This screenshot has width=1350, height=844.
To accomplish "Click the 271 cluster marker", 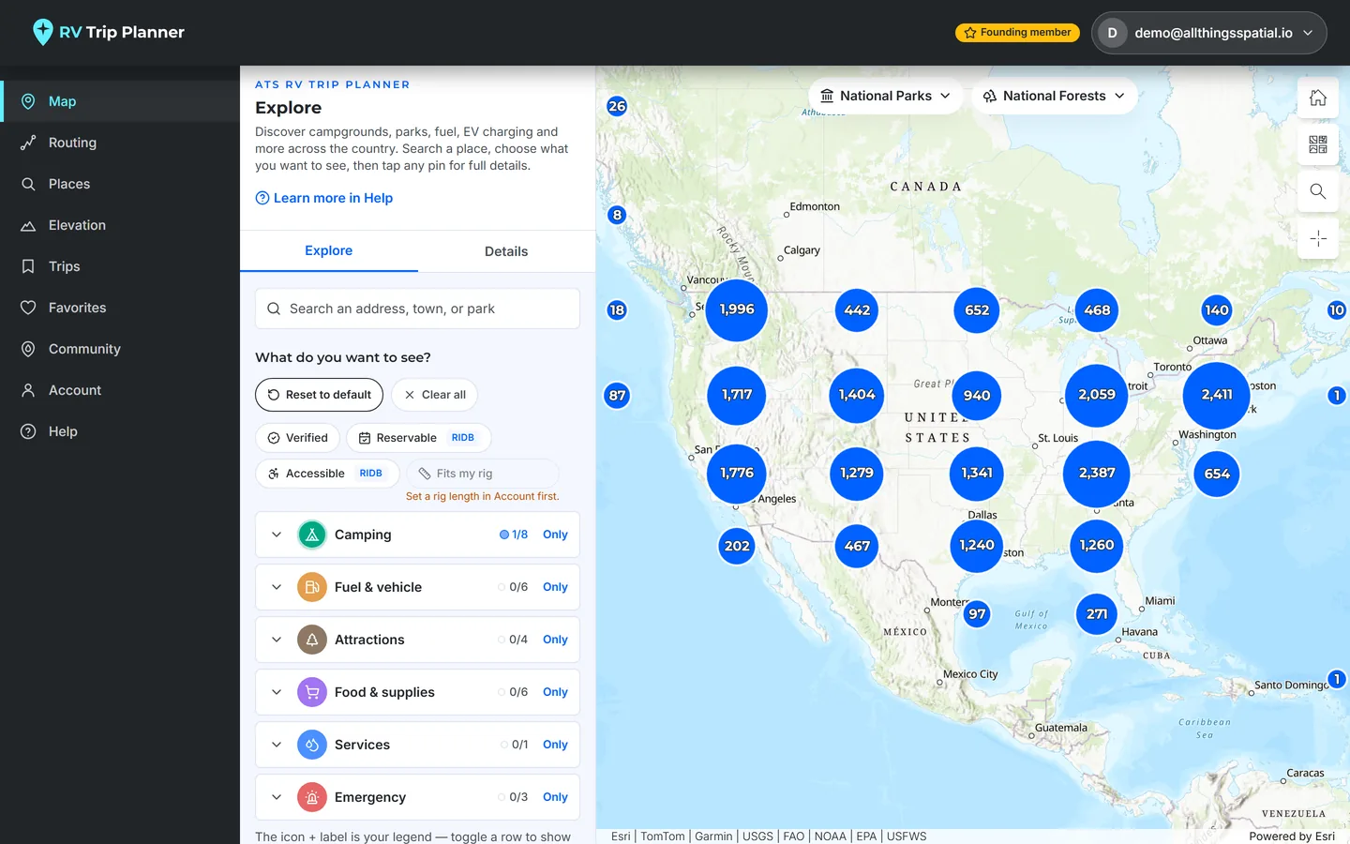I will [1097, 614].
